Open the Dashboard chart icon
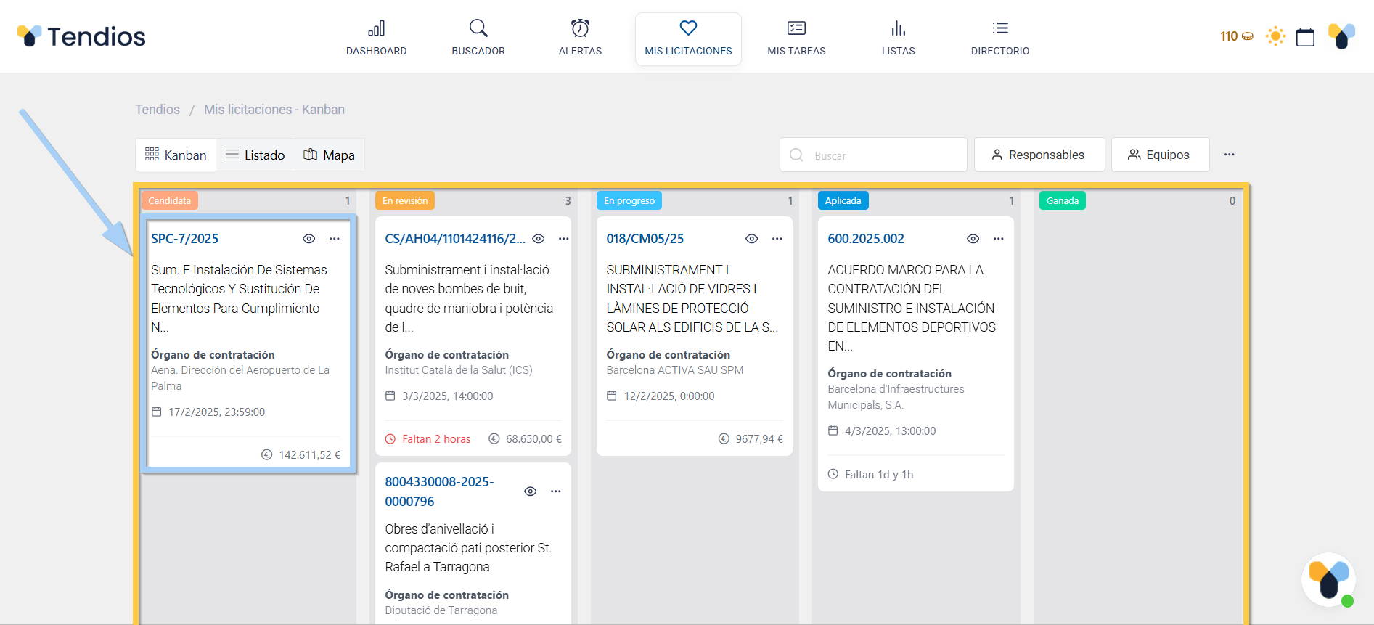 [x=376, y=29]
